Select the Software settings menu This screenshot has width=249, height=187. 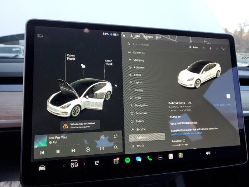point(147,137)
